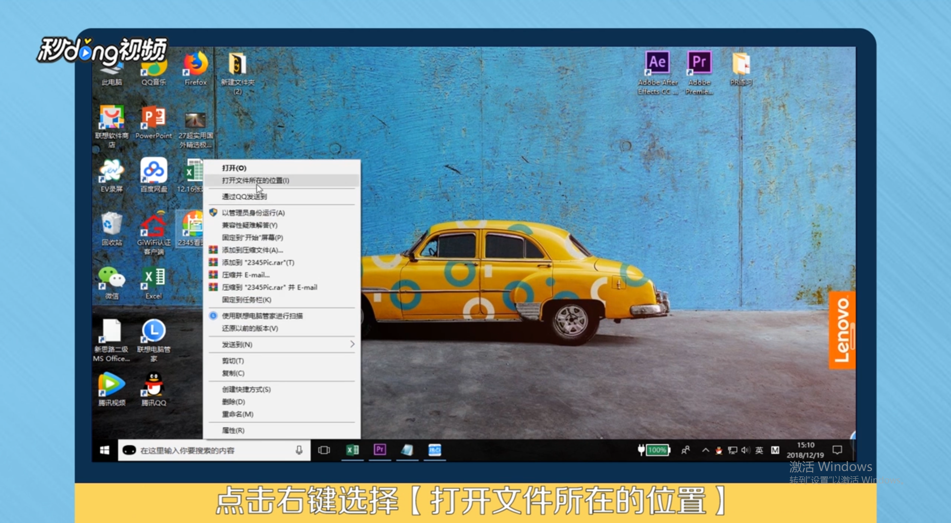Switch to Premiere on the taskbar
The image size is (951, 523).
[380, 450]
